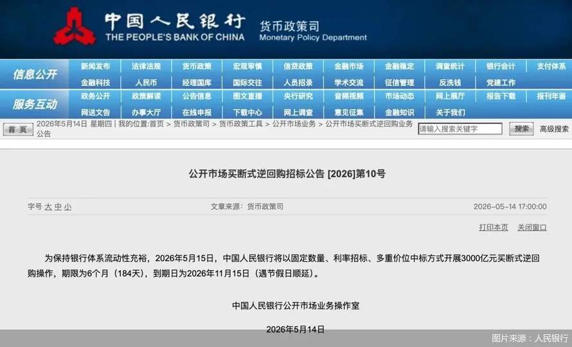This screenshot has height=347, width=572.
Task: Click the 搜索 button
Action: [x=521, y=129]
